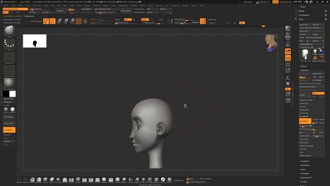Toggle the Local symmetry orange icon
The height and width of the screenshot is (186, 330).
tap(288, 52)
